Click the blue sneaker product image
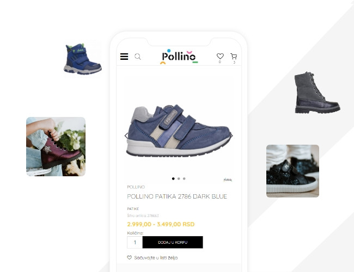This screenshot has width=354, height=272. pos(179,131)
